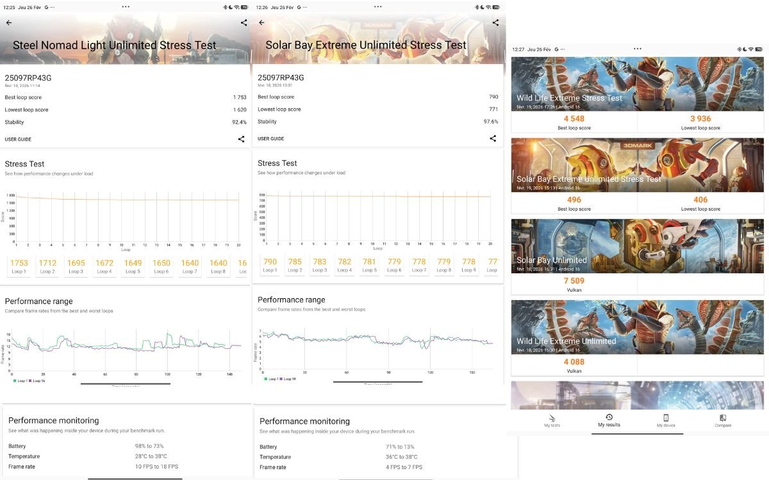
Task: Click the scroll indicator under the loop scores
Action: point(126,383)
